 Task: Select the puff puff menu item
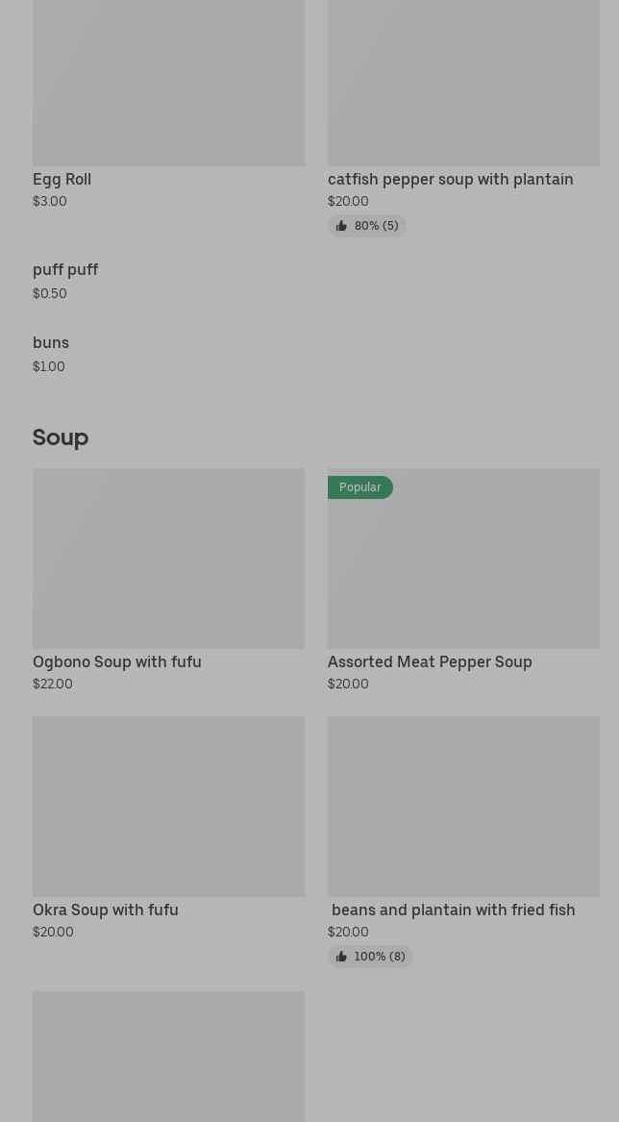pyautogui.click(x=65, y=270)
